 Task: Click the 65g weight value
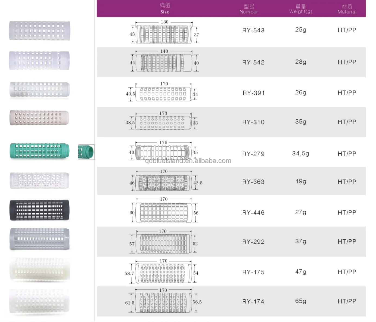[301, 301]
